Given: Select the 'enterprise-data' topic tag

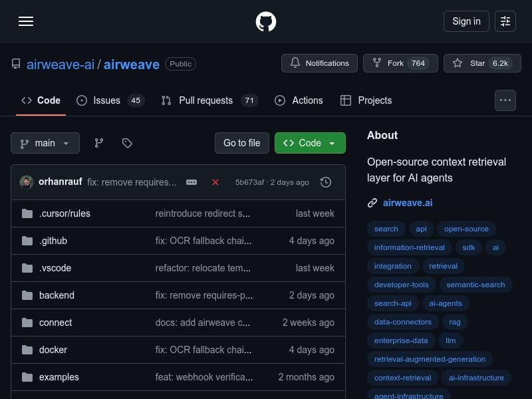Looking at the screenshot, I should click(x=401, y=340).
